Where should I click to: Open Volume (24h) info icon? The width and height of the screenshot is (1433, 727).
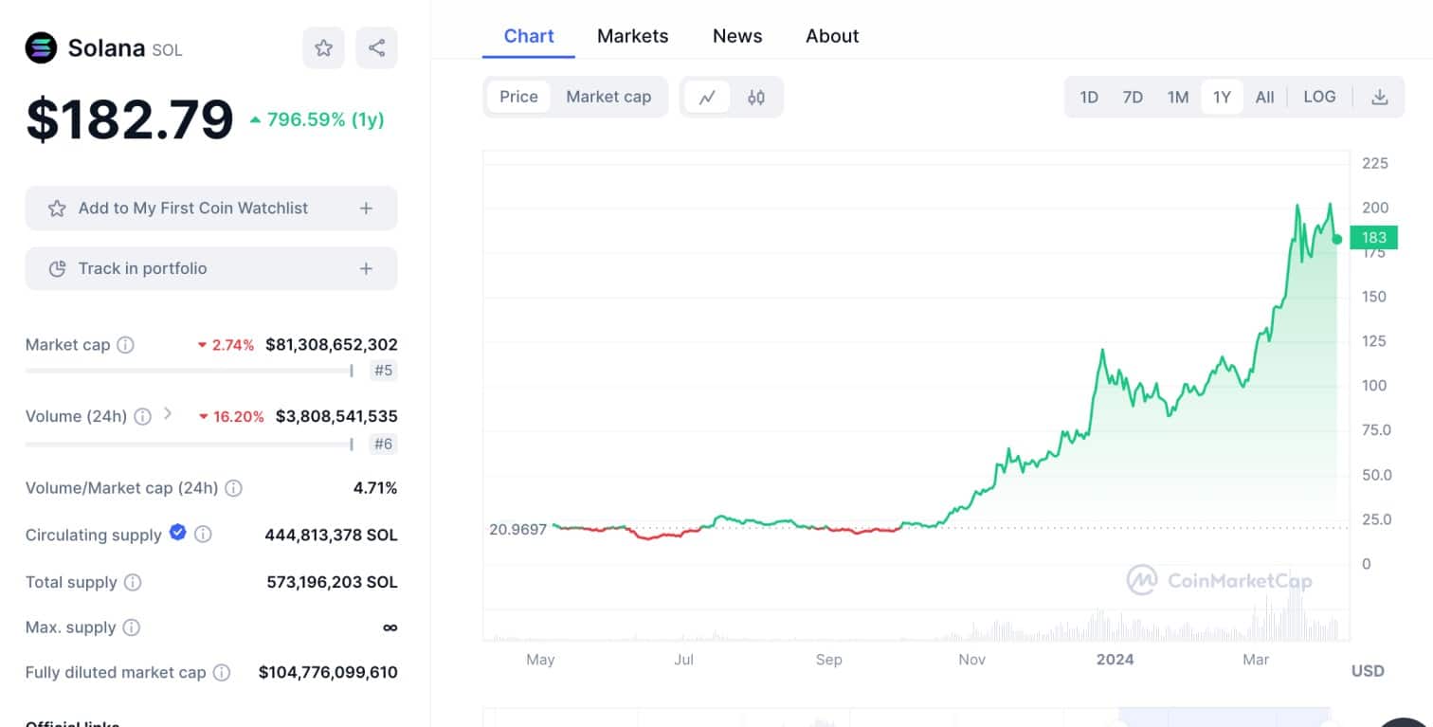[x=142, y=416]
